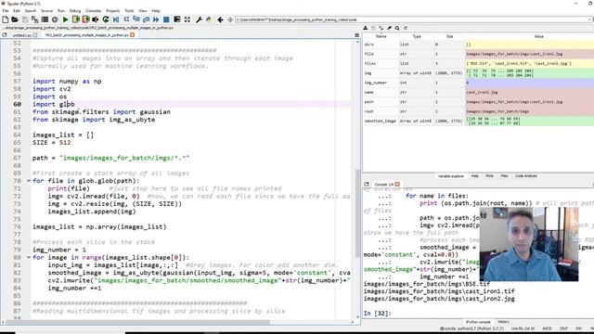Stop debugging with blue square icon

[x=166, y=19]
